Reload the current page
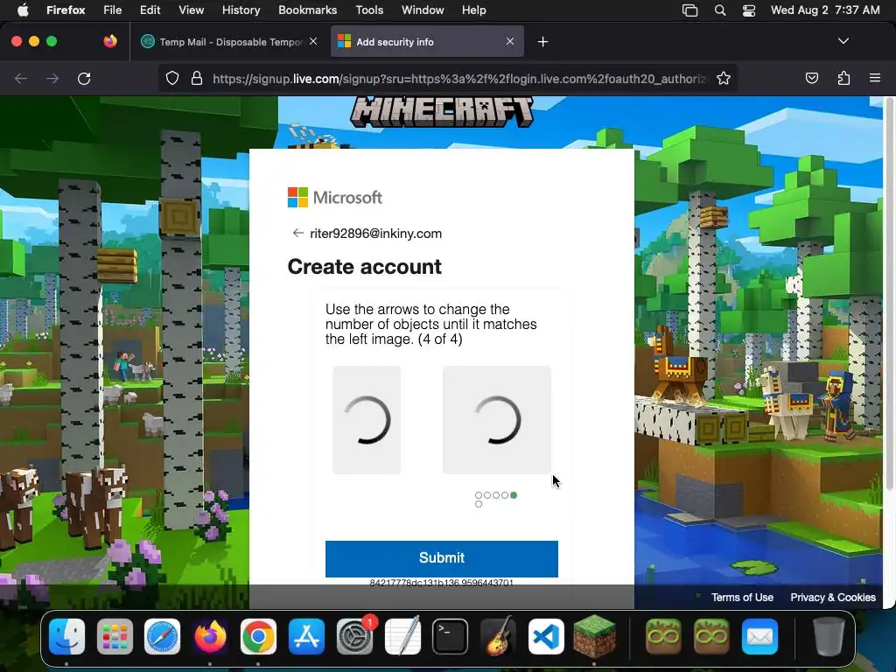896x672 pixels. 84,78
